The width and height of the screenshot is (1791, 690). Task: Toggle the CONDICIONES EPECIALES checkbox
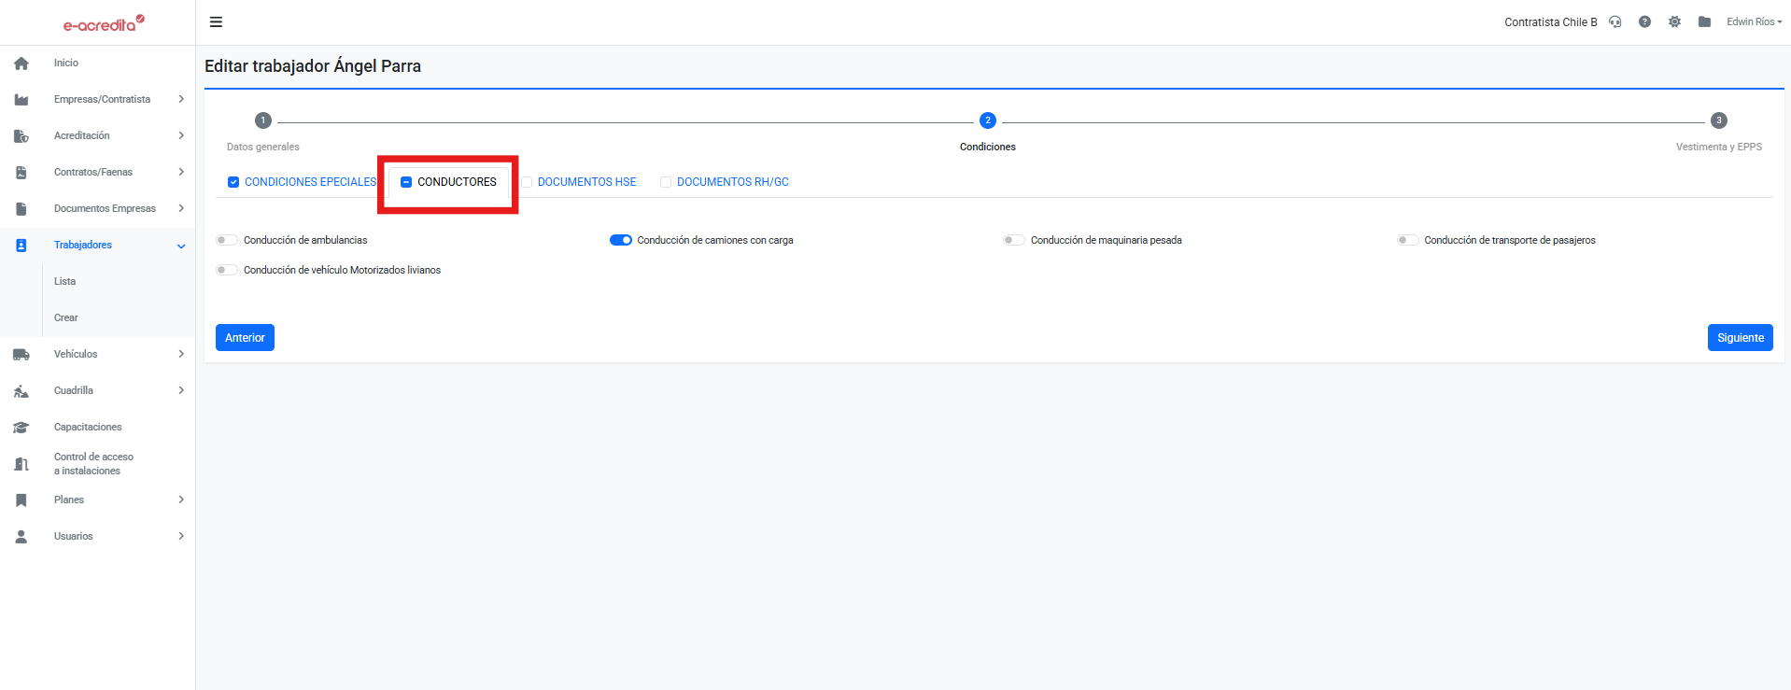pyautogui.click(x=233, y=182)
